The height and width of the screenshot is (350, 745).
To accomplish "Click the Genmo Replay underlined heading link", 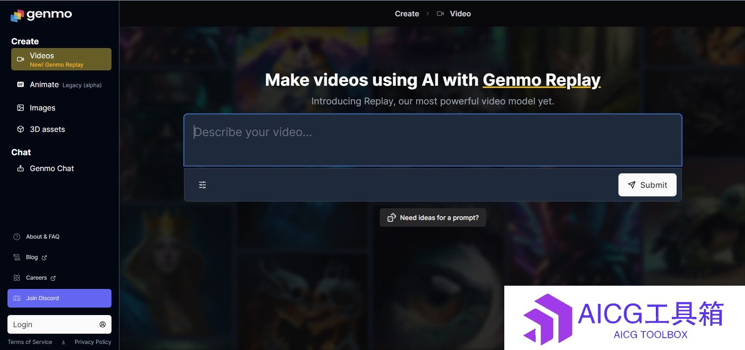I will click(542, 80).
